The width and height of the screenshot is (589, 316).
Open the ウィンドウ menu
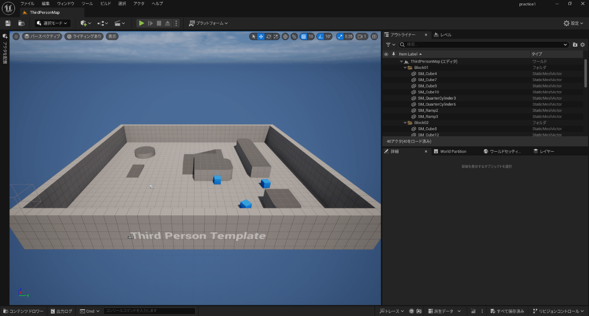click(66, 3)
